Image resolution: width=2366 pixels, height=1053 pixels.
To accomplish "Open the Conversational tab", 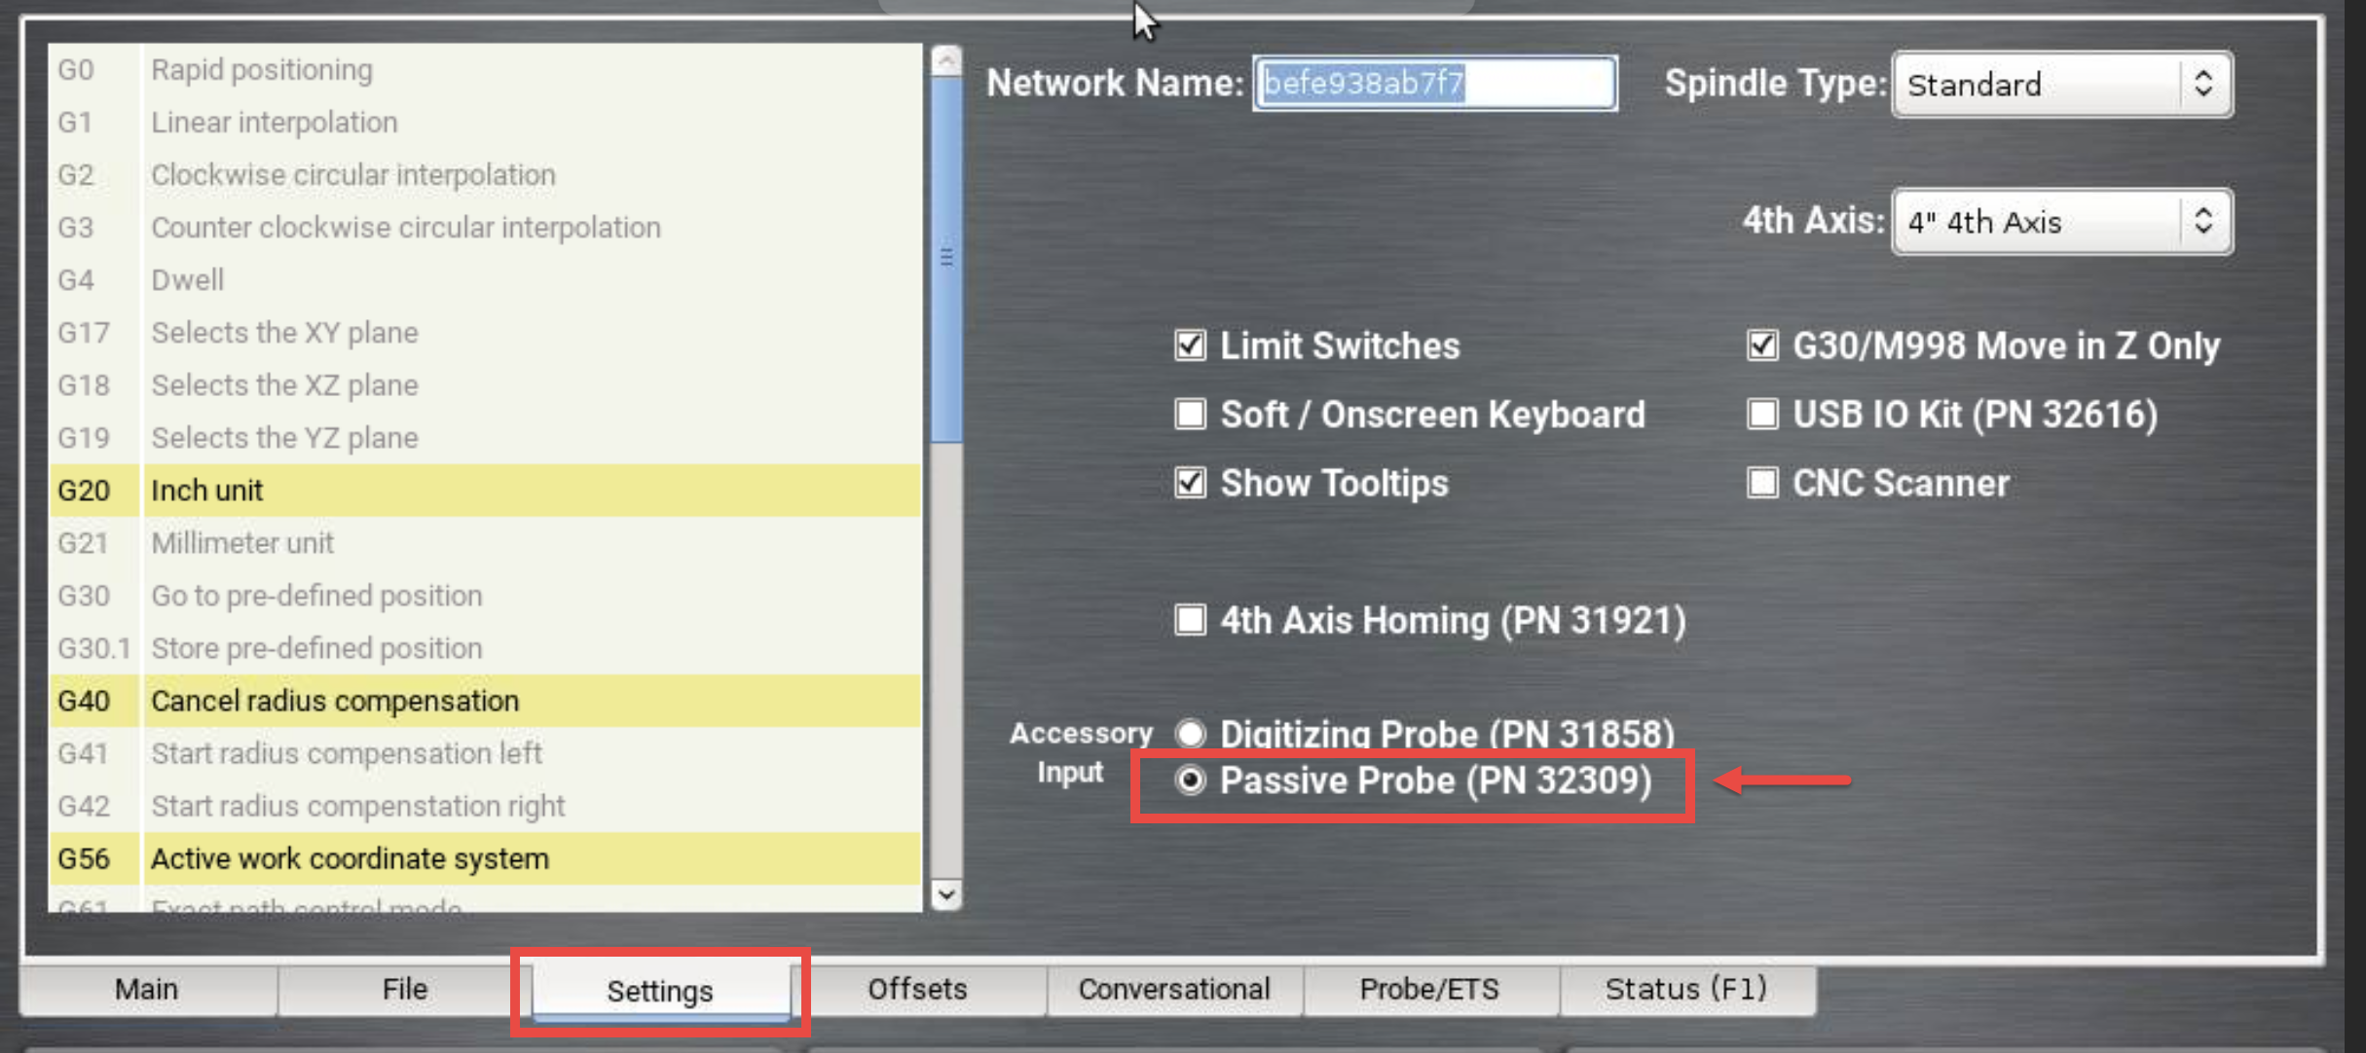I will pos(1173,990).
